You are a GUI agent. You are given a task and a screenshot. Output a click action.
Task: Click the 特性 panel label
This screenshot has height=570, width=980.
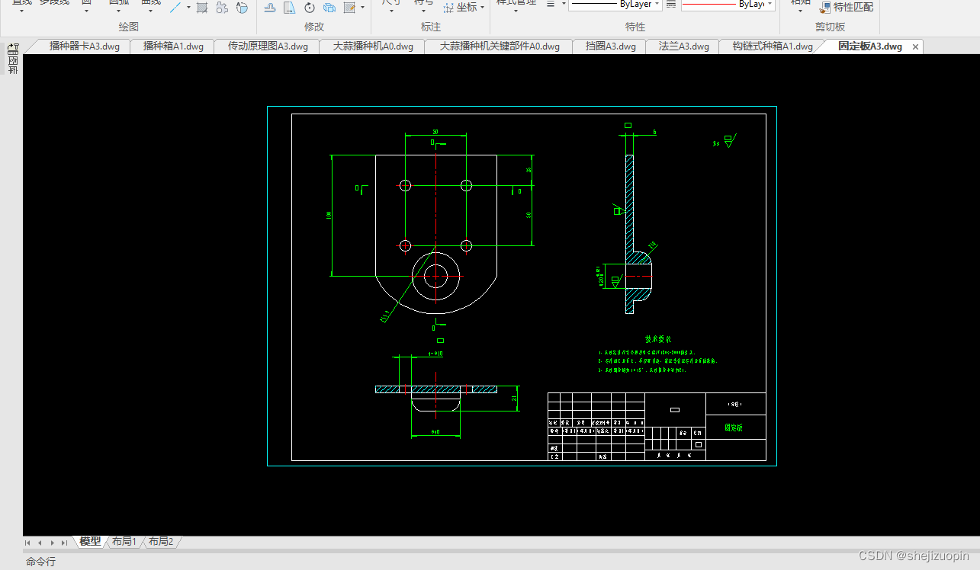pos(635,27)
